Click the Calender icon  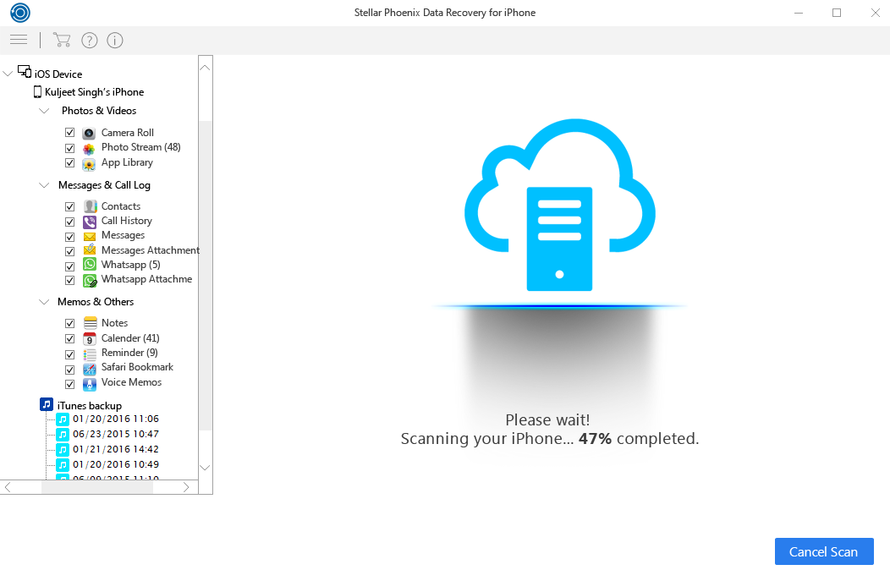pos(90,339)
